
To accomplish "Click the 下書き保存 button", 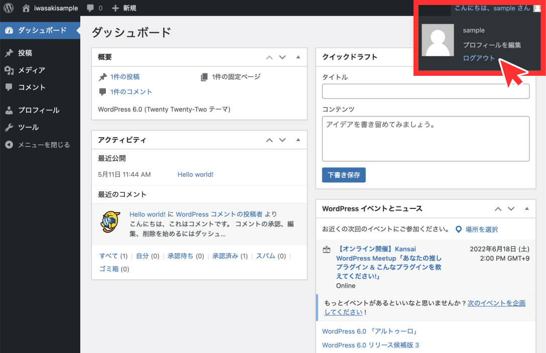I will 344,175.
